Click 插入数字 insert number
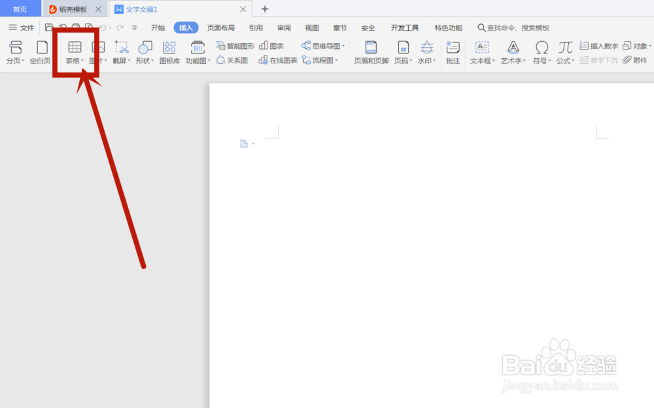The width and height of the screenshot is (654, 408). coord(599,46)
